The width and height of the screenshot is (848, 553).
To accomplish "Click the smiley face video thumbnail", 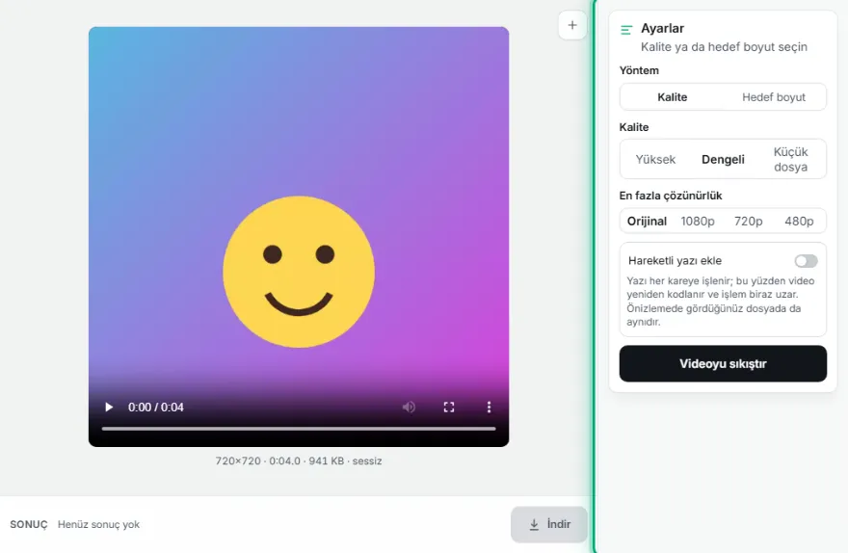I will pyautogui.click(x=299, y=237).
